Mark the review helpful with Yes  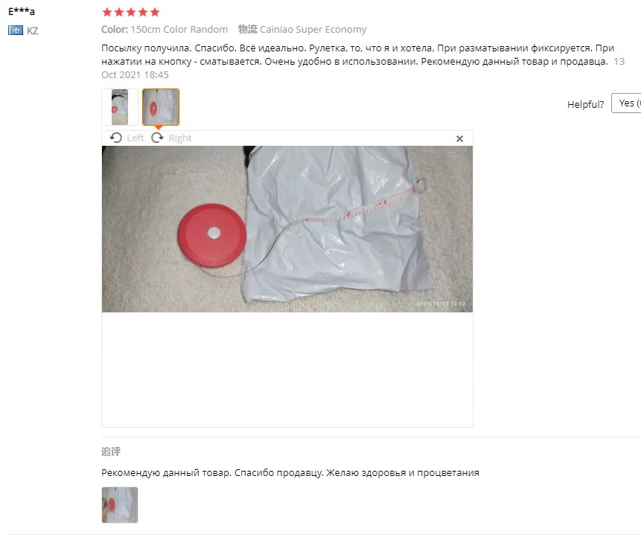point(626,103)
